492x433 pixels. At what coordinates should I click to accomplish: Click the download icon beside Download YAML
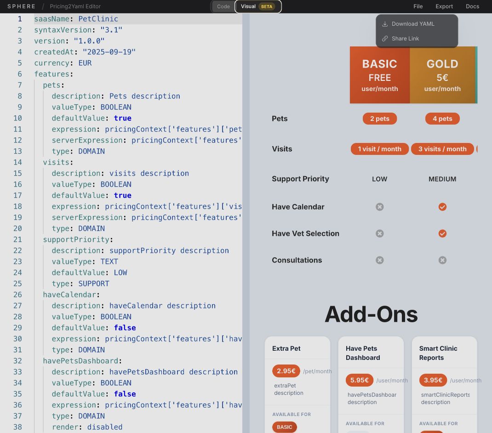[x=385, y=24]
